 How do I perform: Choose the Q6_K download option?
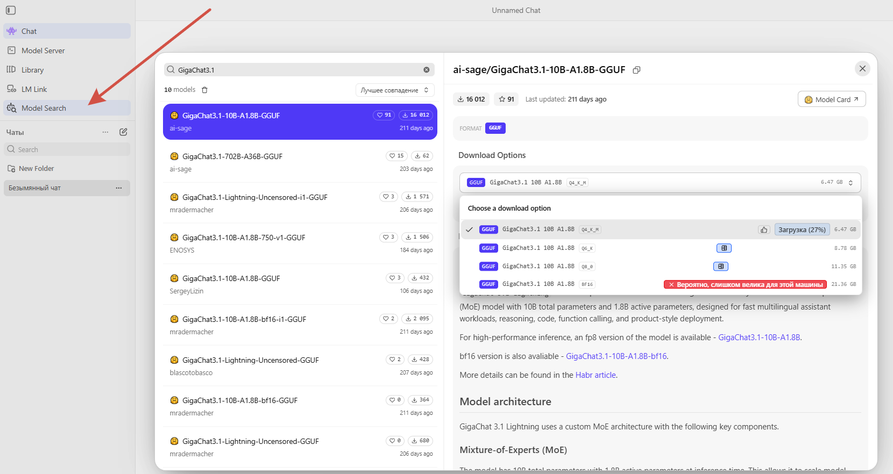661,248
